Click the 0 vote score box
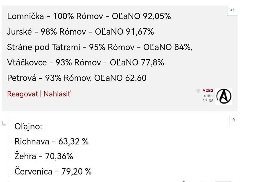 [233, 120]
